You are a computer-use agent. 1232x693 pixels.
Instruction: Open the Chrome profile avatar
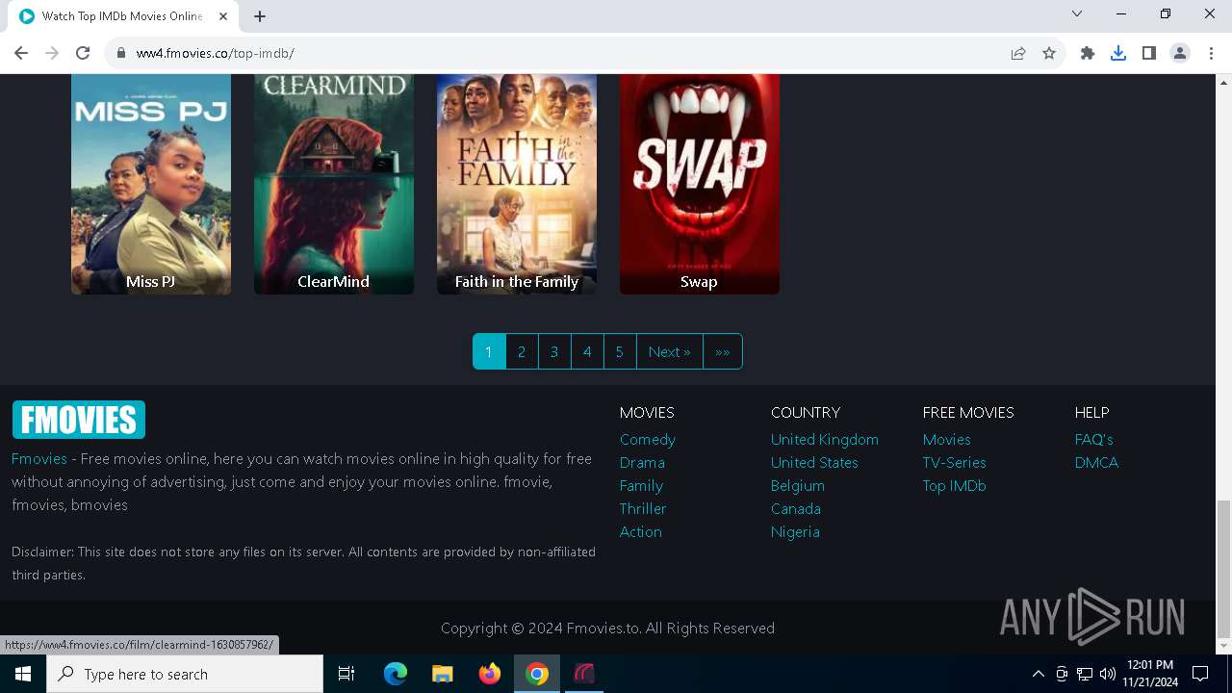[1180, 53]
